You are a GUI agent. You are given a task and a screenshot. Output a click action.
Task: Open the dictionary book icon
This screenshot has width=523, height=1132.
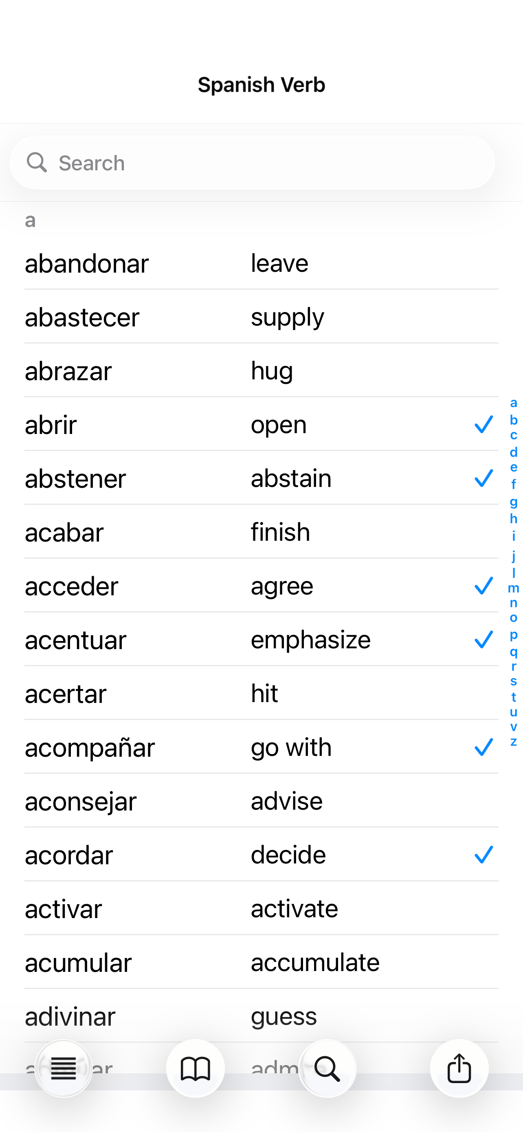pos(196,1069)
